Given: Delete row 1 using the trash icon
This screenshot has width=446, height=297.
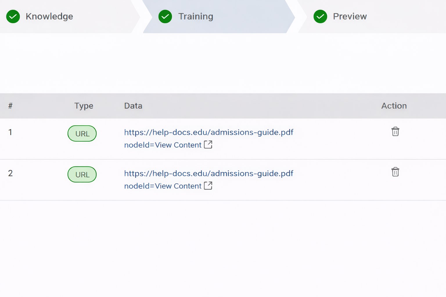Looking at the screenshot, I should (x=395, y=131).
